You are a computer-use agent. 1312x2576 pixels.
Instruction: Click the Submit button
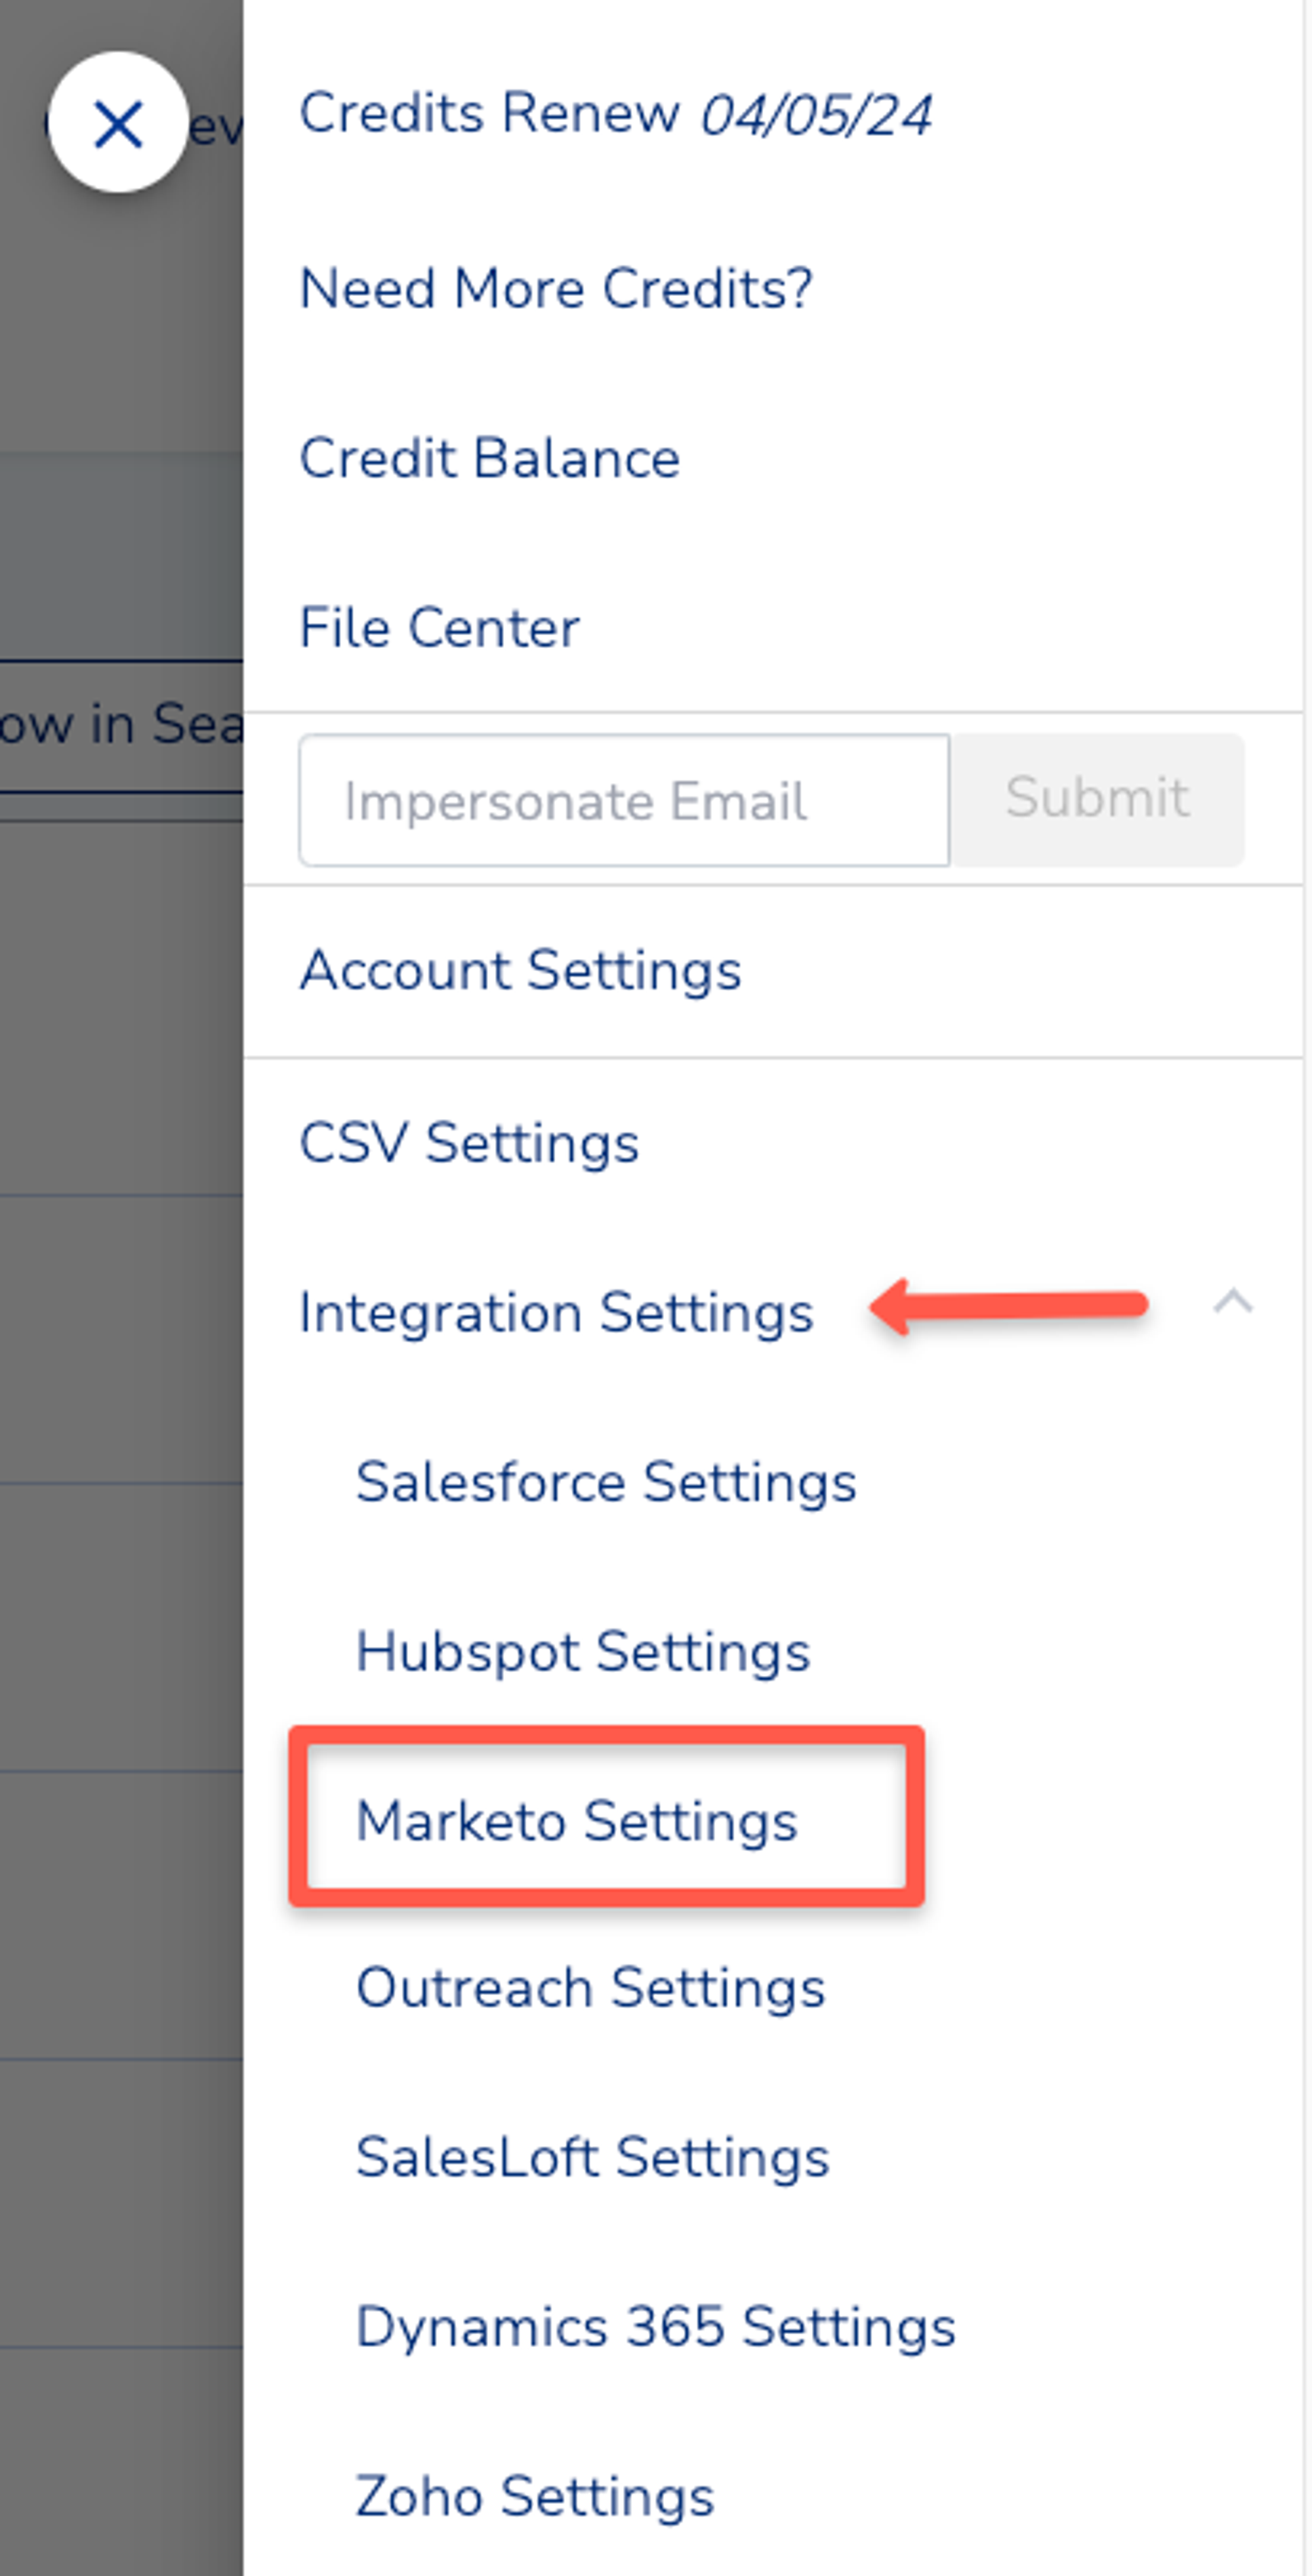tap(1097, 799)
